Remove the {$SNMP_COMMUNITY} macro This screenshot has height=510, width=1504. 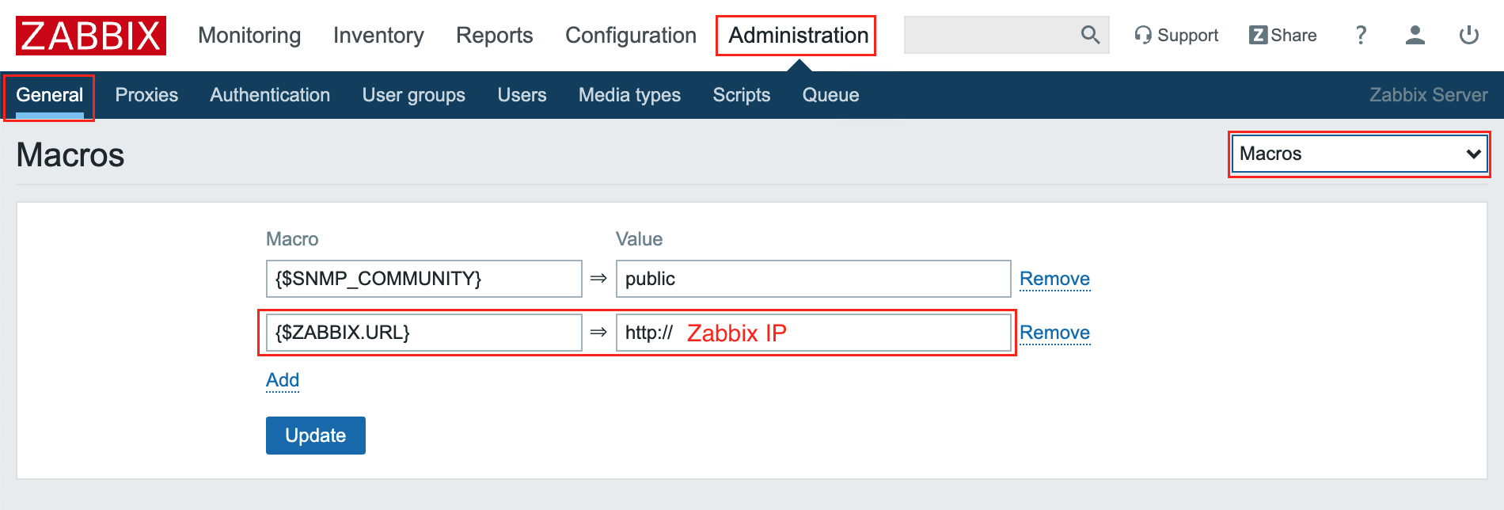coord(1054,279)
